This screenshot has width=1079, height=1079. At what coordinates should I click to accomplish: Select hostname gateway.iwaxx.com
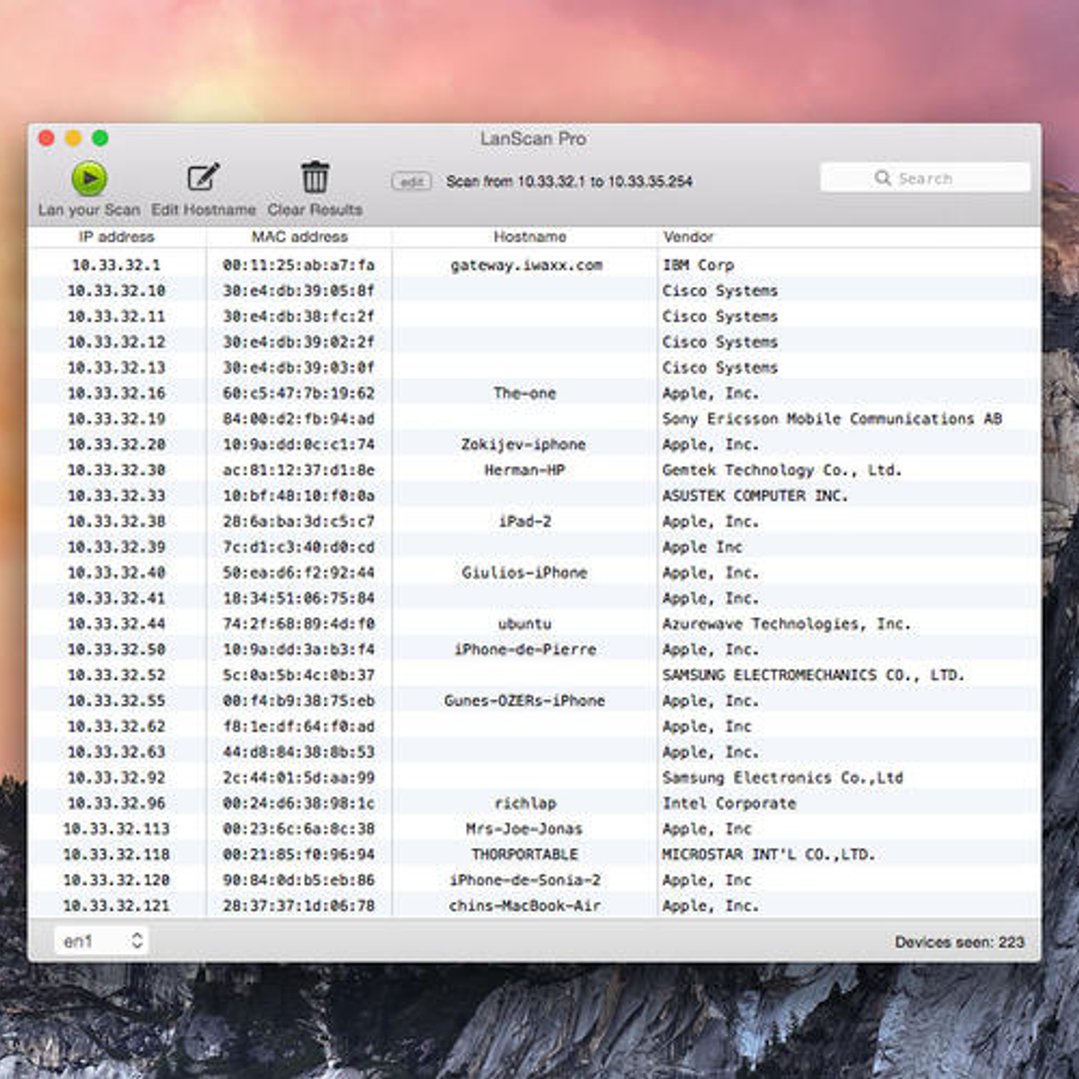point(526,265)
